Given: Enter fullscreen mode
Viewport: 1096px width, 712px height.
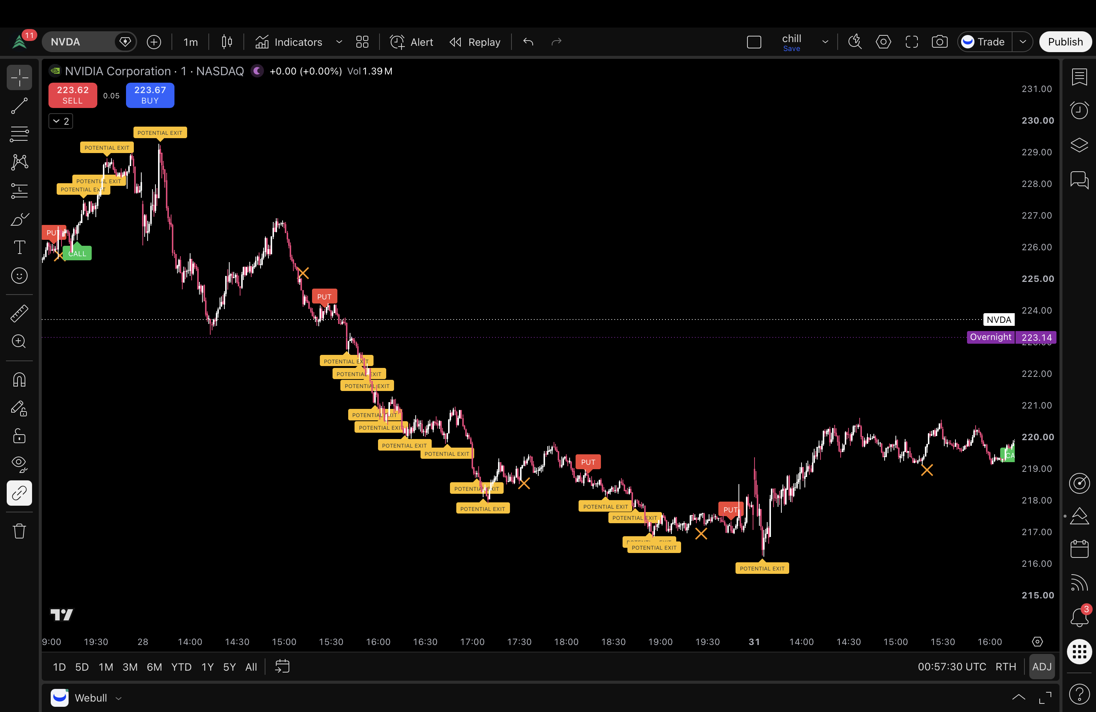Looking at the screenshot, I should click(x=911, y=42).
